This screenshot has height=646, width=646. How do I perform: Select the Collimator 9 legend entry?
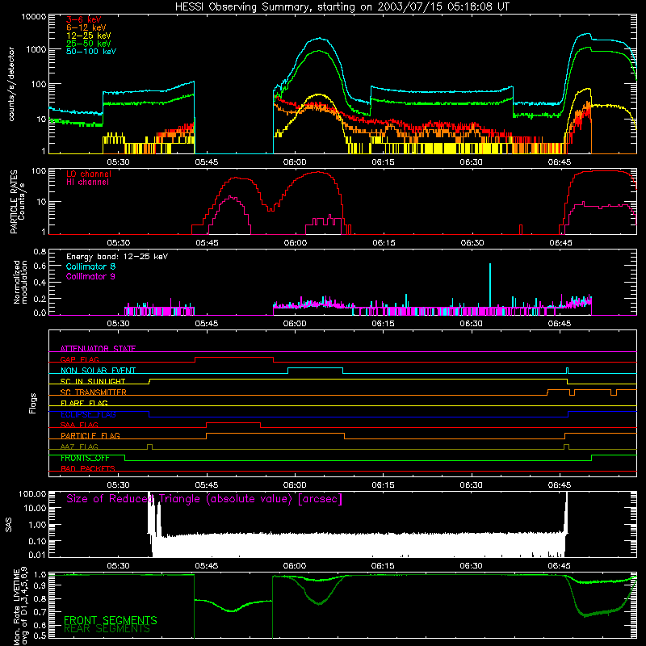(90, 276)
